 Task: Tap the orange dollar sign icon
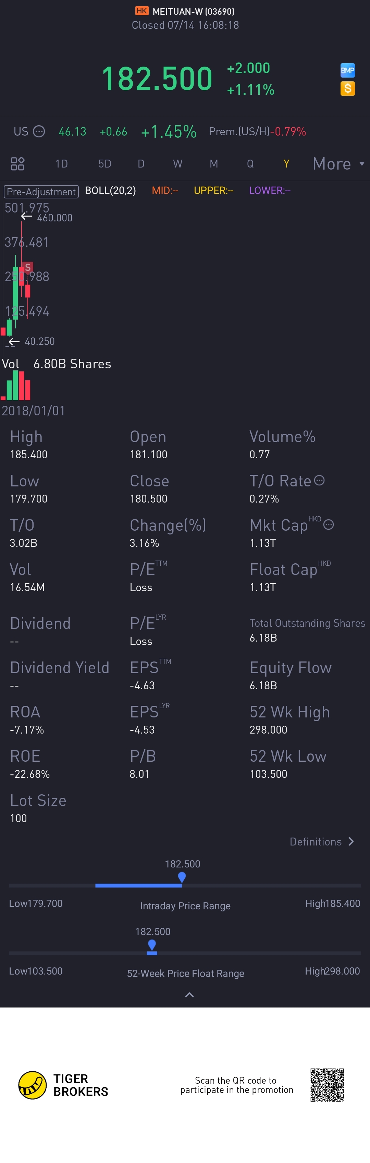(x=347, y=89)
